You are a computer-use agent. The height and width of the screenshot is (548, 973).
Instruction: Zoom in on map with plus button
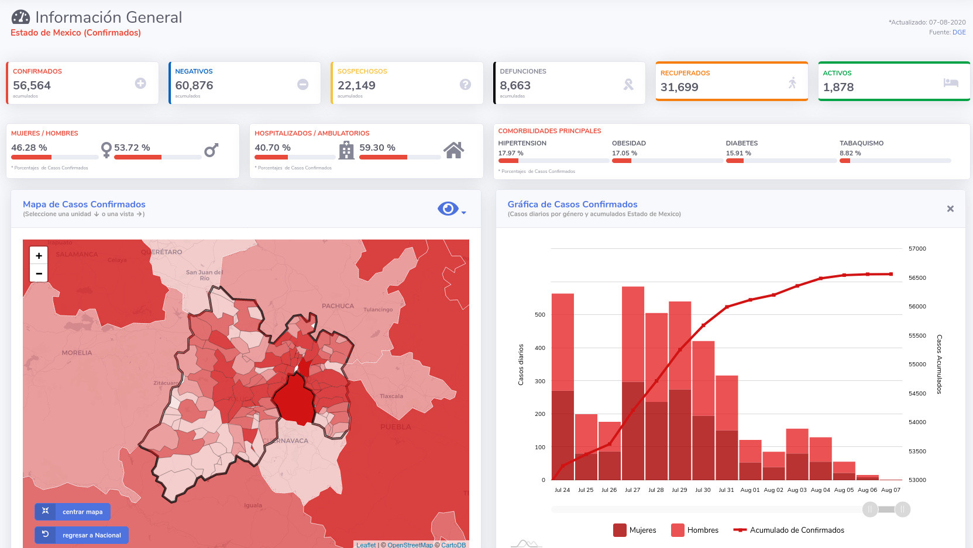(x=39, y=255)
